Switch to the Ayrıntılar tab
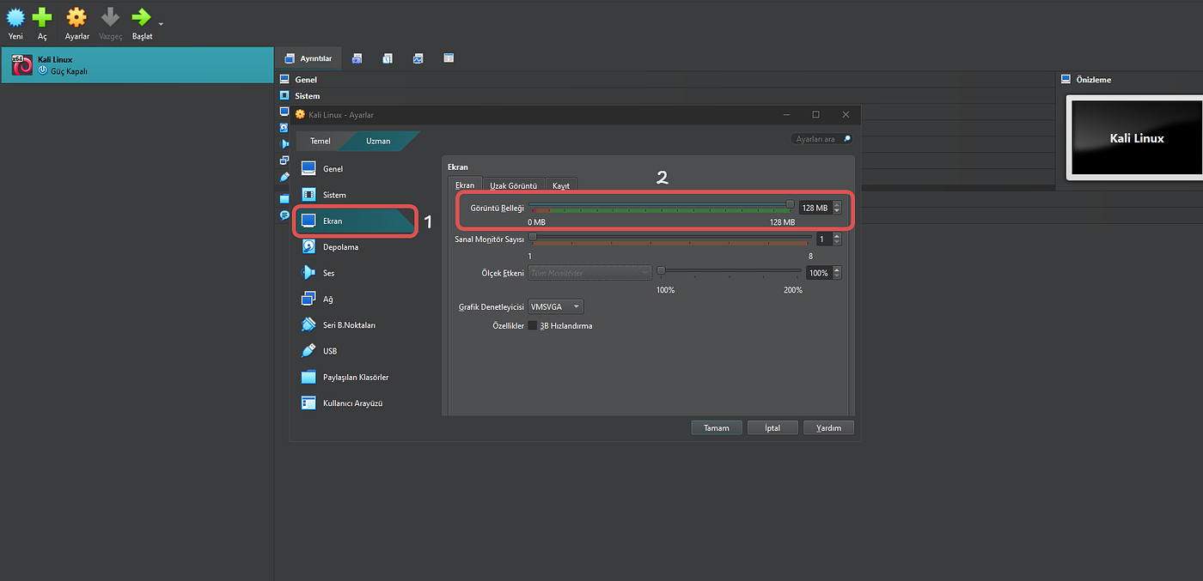 [x=308, y=58]
